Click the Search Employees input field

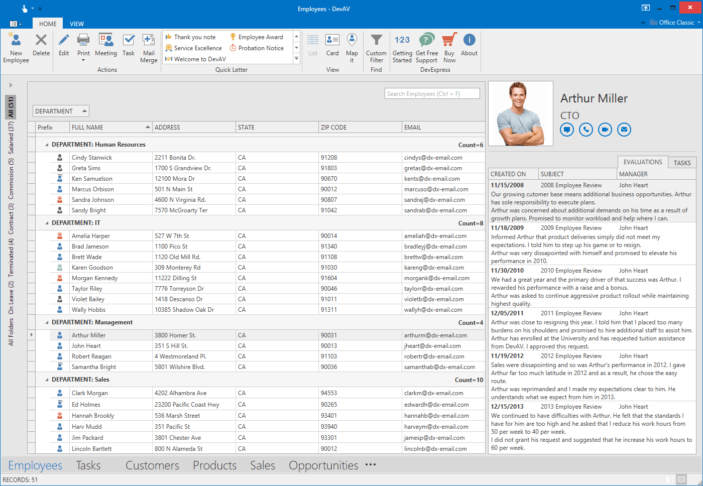coord(432,94)
